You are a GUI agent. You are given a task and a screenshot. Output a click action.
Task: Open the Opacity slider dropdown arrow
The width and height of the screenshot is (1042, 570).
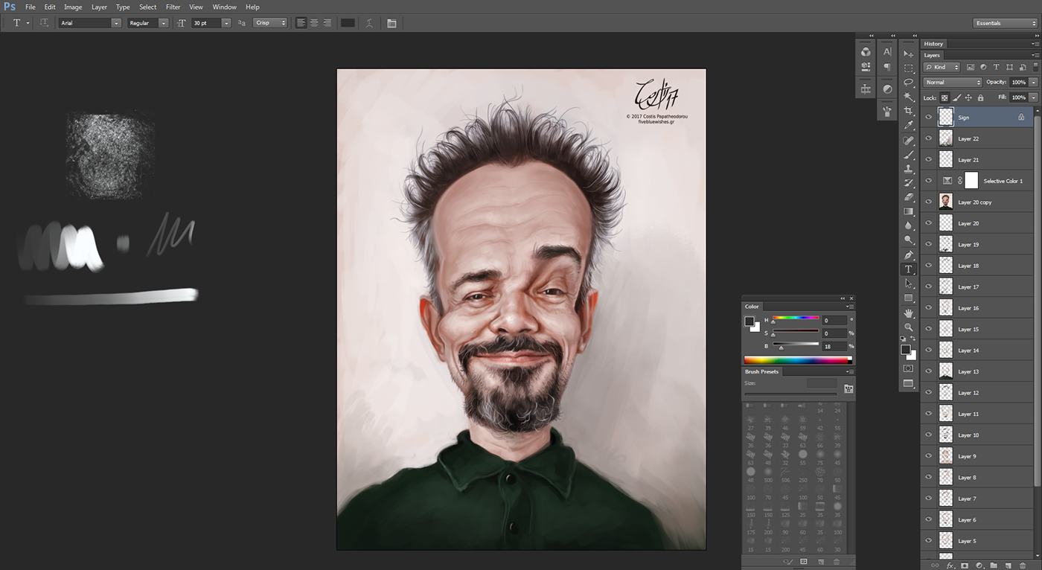[1034, 82]
